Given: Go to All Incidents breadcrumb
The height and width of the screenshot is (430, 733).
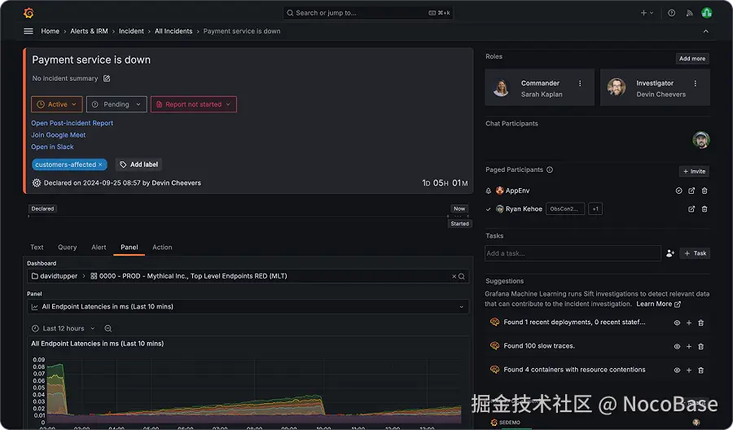Looking at the screenshot, I should pyautogui.click(x=173, y=31).
